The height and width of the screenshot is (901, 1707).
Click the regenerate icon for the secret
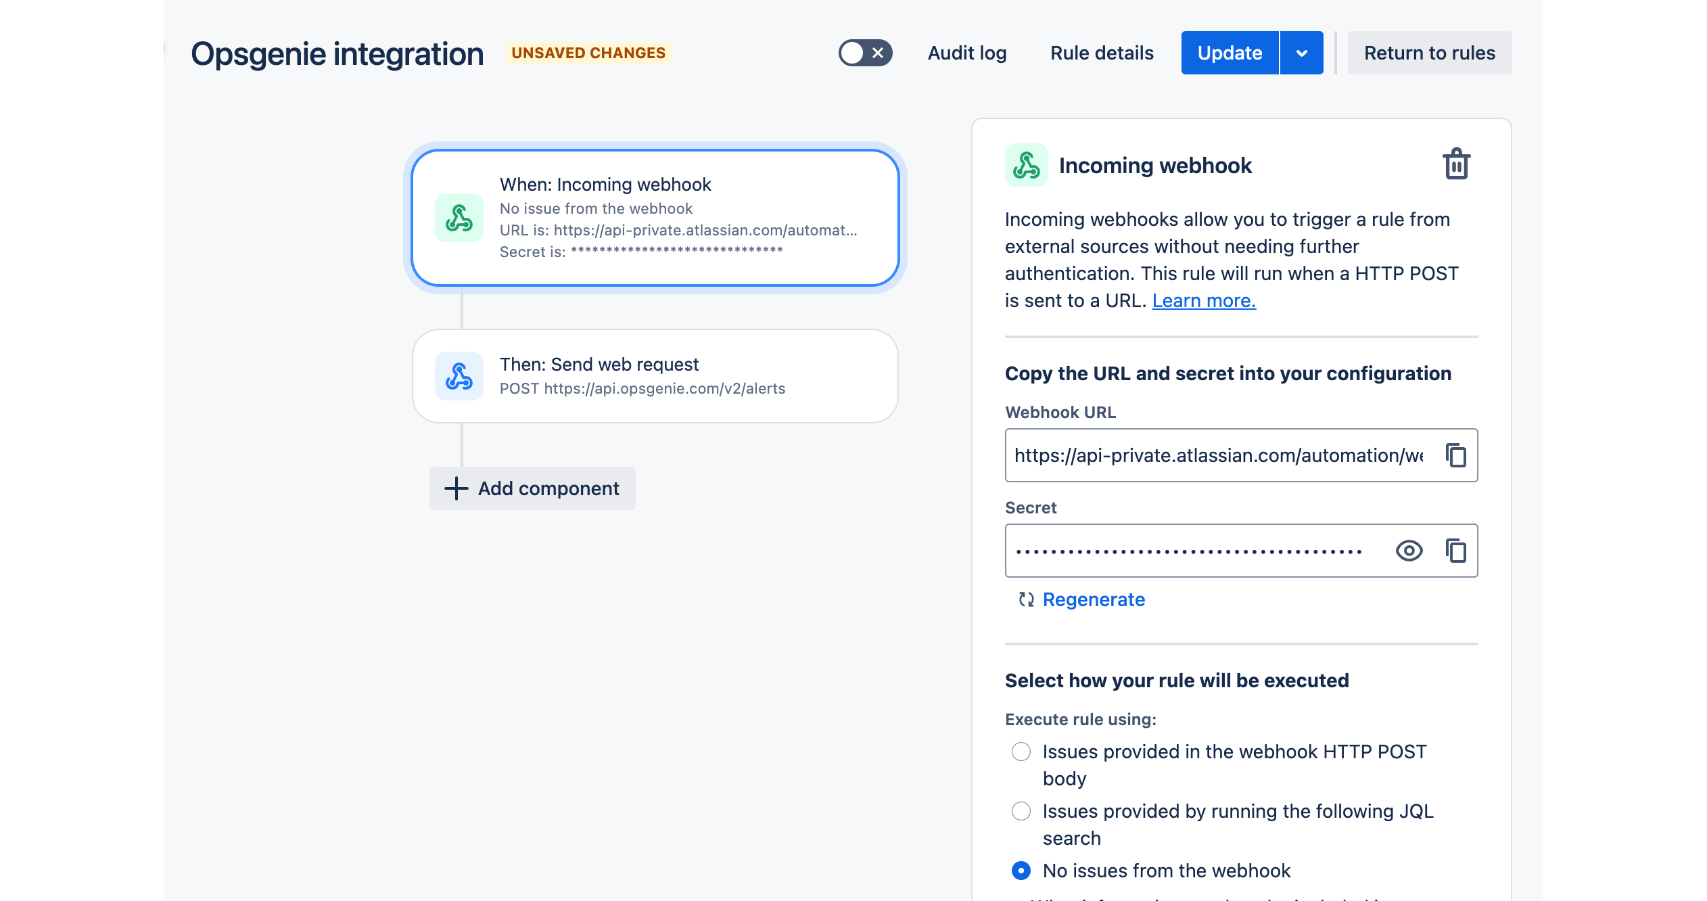point(1025,599)
